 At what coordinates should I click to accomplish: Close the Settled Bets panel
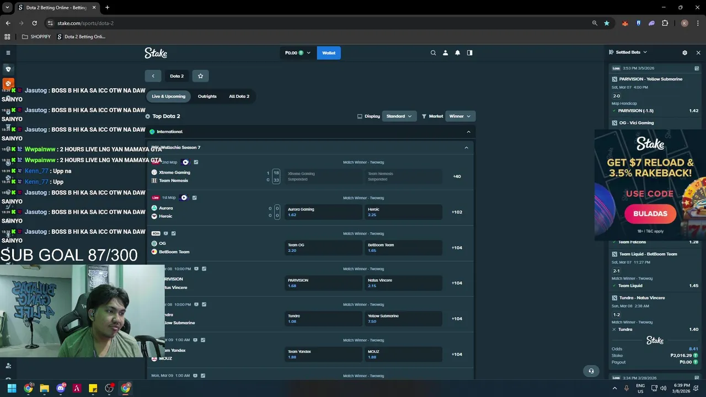tap(698, 52)
